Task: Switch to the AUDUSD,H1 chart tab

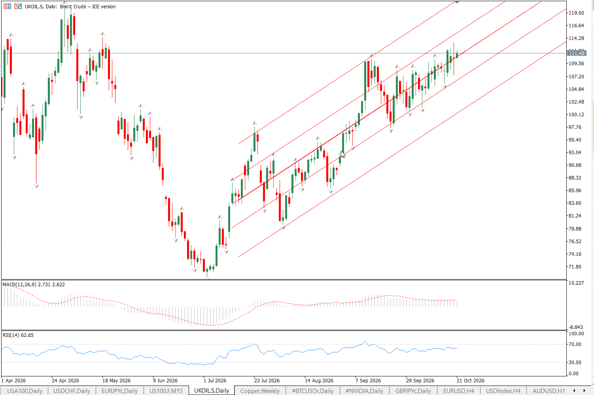Action: 549,391
